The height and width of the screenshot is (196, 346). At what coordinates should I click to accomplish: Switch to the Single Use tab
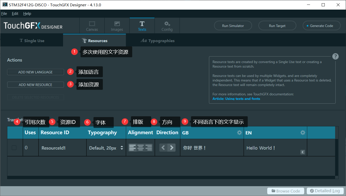click(x=32, y=41)
